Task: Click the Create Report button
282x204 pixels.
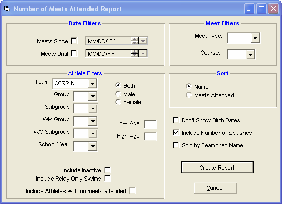Action: tap(217, 168)
